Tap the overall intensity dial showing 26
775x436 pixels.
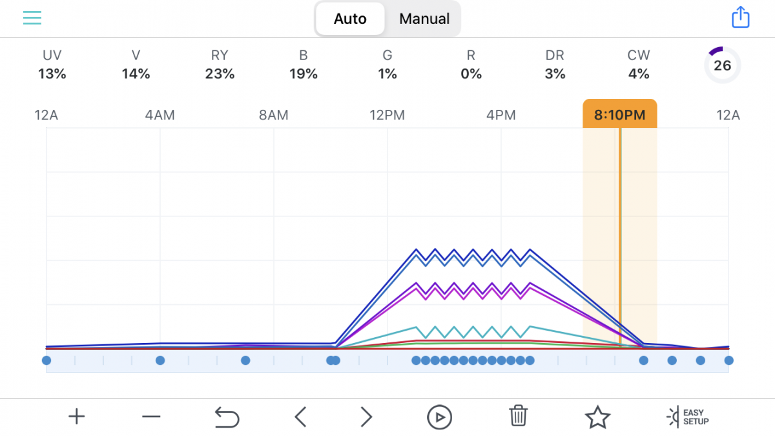click(722, 65)
